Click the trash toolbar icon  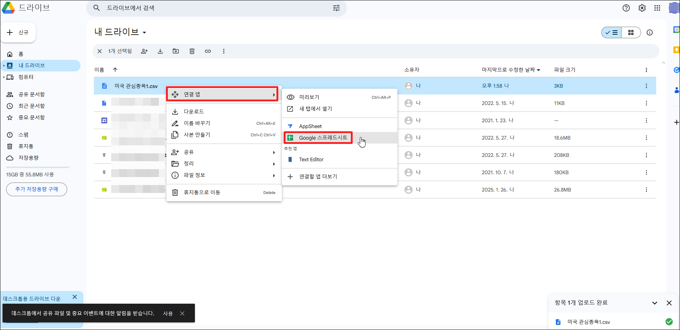coord(192,51)
